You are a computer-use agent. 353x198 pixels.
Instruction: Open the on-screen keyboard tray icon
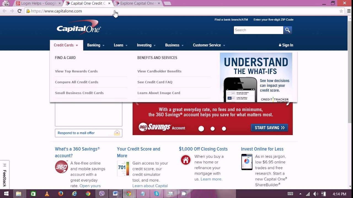click(x=290, y=194)
